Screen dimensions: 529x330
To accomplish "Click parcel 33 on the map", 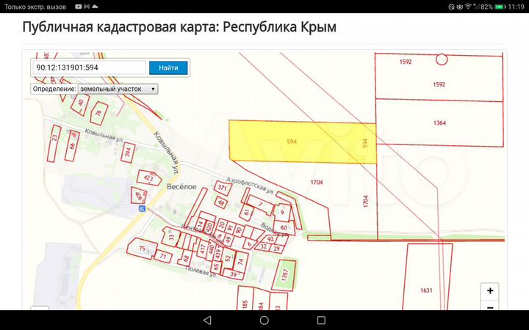I will [171, 237].
